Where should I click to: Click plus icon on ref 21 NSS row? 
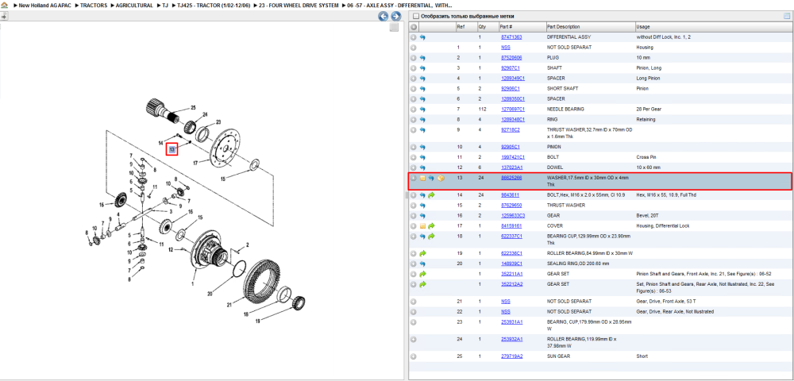[414, 302]
